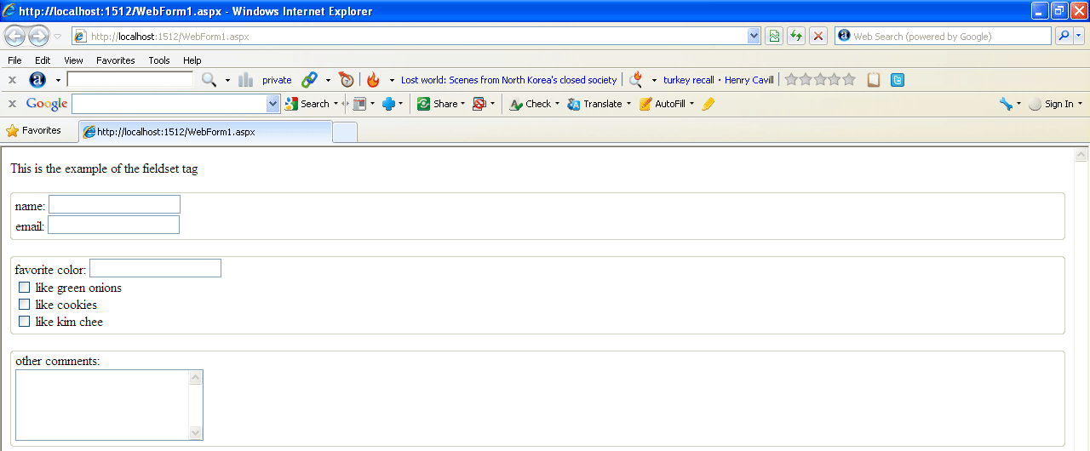Open the Help menu

pos(192,60)
